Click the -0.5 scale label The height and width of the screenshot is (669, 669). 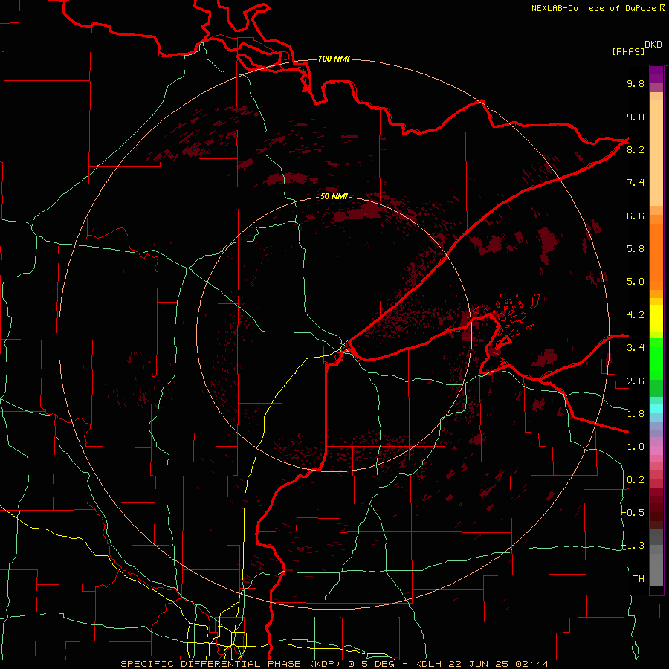(x=633, y=512)
